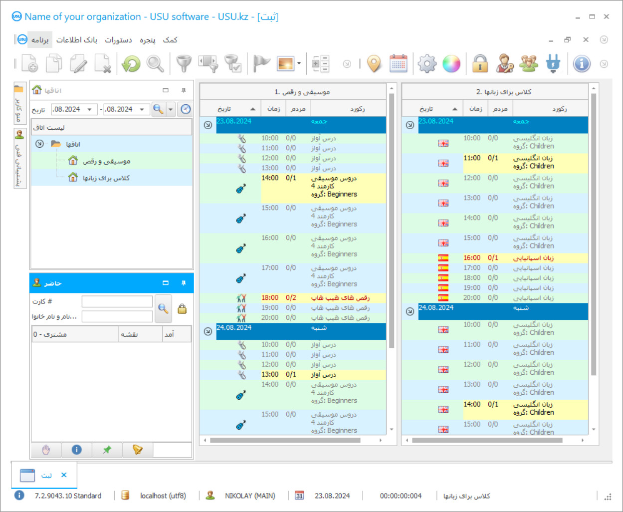This screenshot has height=512, width=623.
Task: Click the magnifier search icon in main toolbar
Action: tap(155, 64)
